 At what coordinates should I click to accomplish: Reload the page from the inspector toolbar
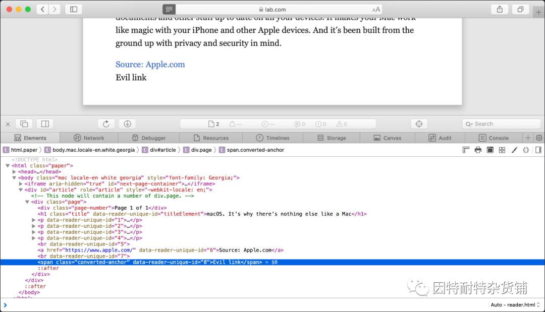pos(106,124)
